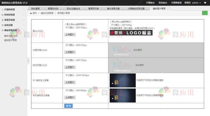Click the 首页 breadcrumb link
Screen dimensions: 210x116
[35, 13]
